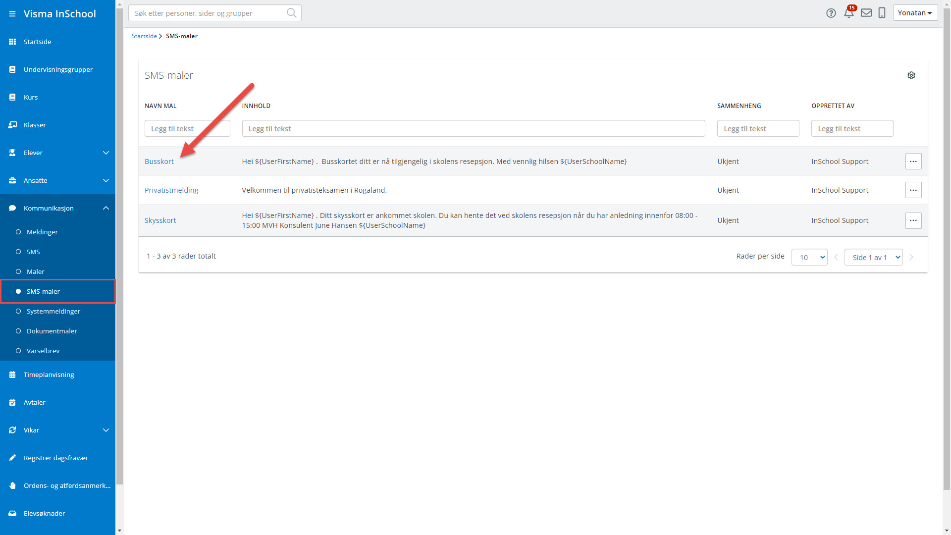Open actions menu for Busskort row

[913, 161]
